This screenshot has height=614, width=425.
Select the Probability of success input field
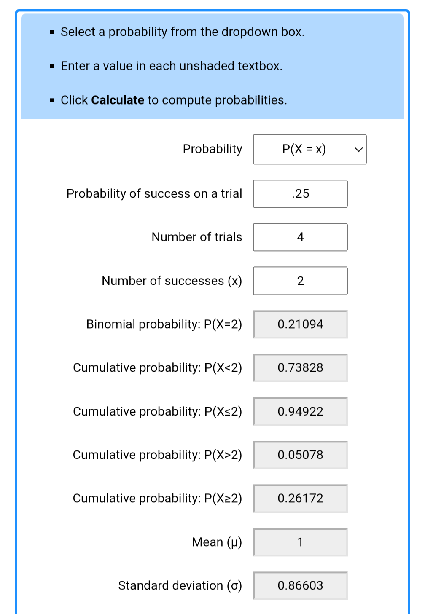tap(300, 194)
